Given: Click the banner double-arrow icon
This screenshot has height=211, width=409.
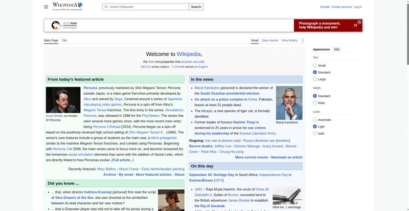Looking at the screenshot, I should (355, 25).
